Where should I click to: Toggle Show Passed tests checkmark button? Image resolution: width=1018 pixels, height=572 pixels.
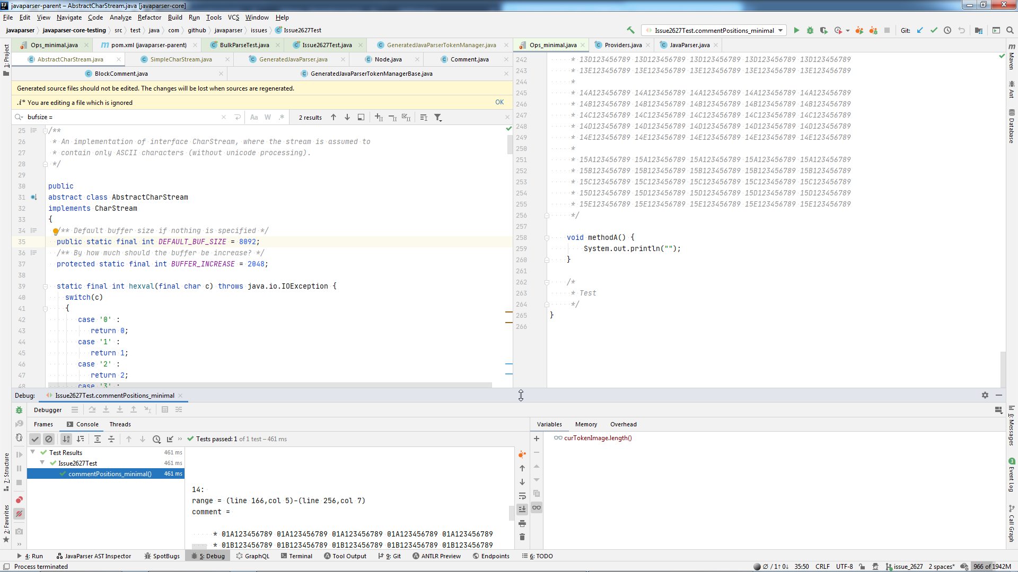(x=35, y=439)
